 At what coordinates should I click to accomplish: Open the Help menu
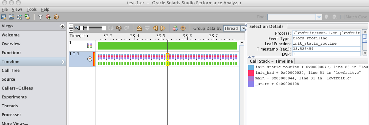[x=45, y=10]
